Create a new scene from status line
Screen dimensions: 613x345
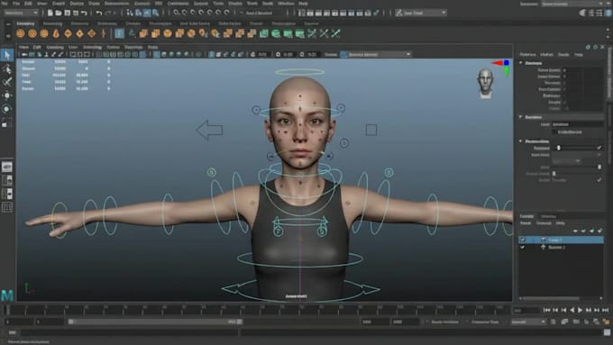point(50,13)
